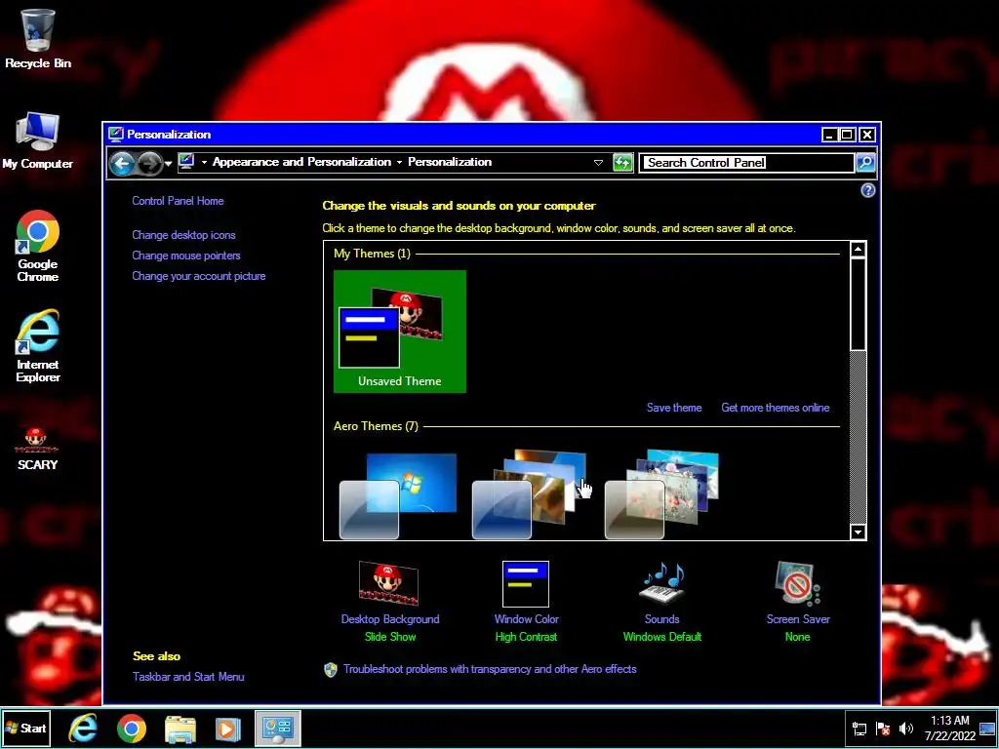Select the Architecture Aero theme thumbnail
Image resolution: width=999 pixels, height=749 pixels.
point(530,493)
